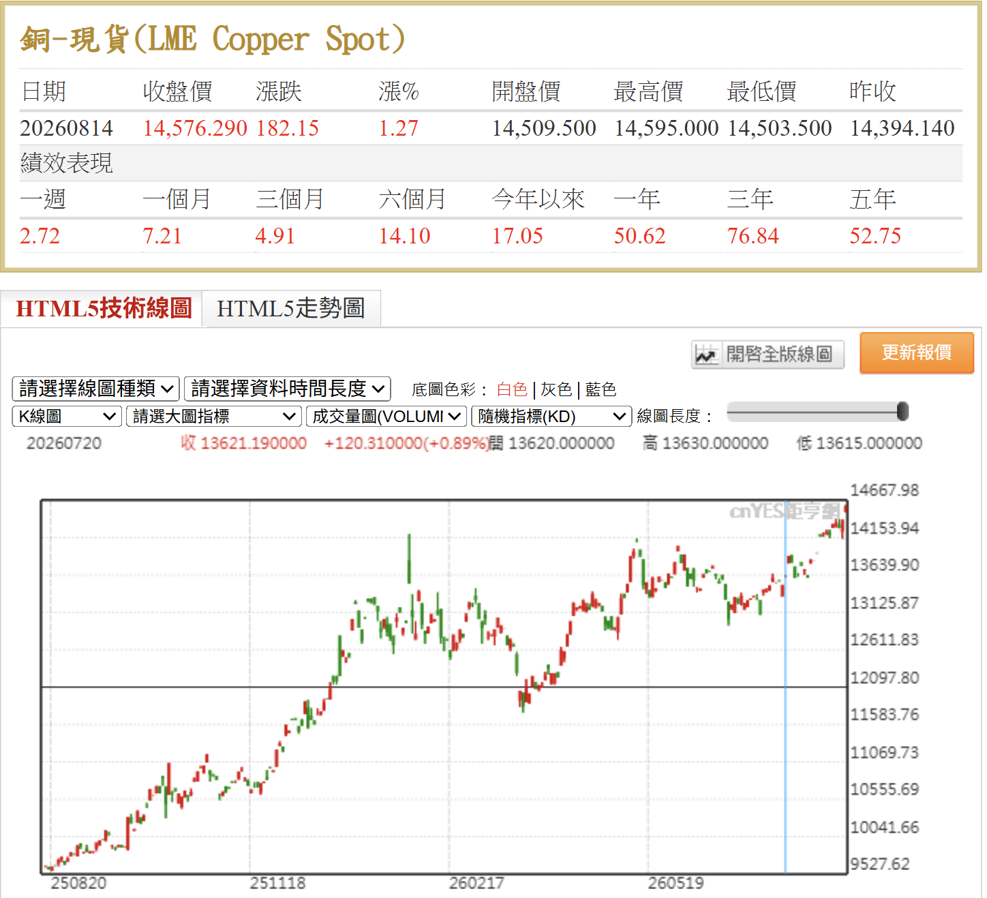Viewport: 987px width, 898px height.
Task: Open the 請選擇資料時間長度 dropdown
Action: (287, 389)
